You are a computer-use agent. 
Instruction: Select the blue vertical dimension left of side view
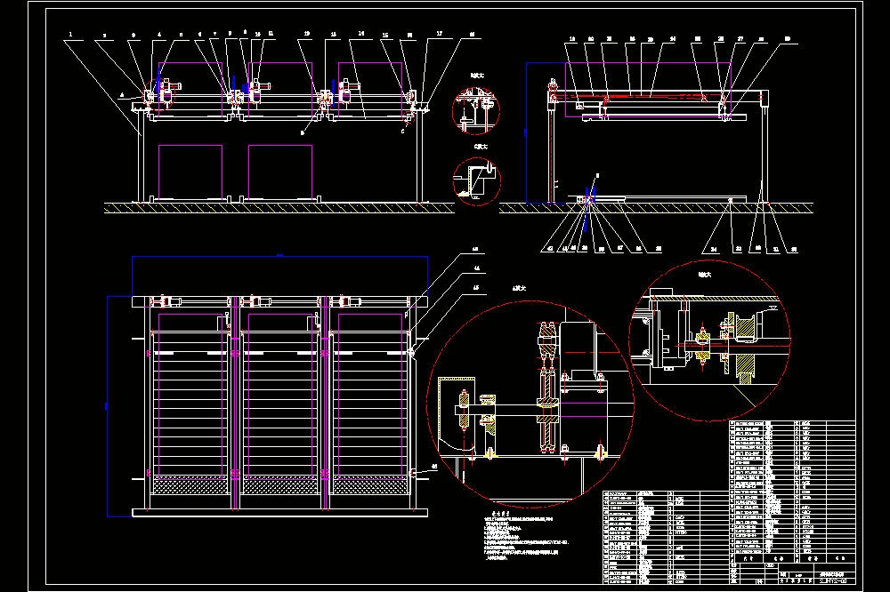click(x=526, y=132)
